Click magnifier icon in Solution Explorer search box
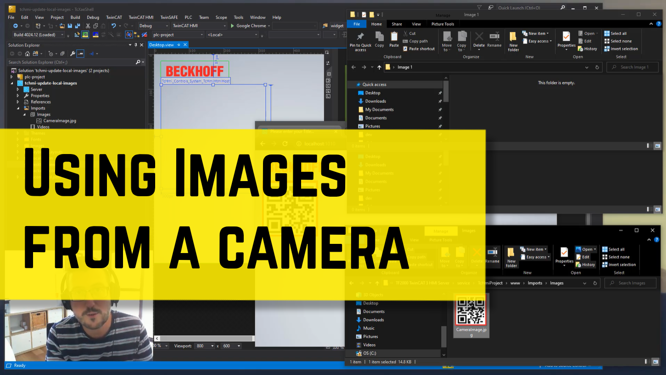Image resolution: width=666 pixels, height=375 pixels. click(138, 62)
